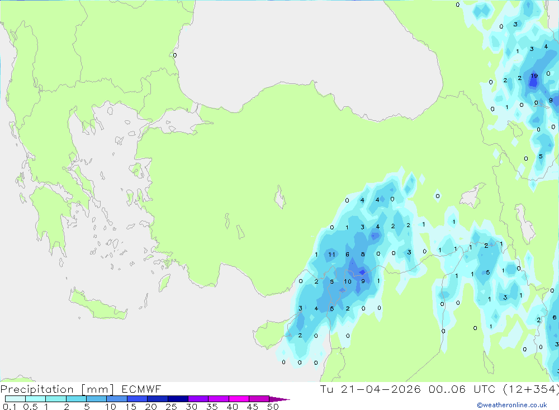559x410 pixels.
Task: Select the 5–10 mm legend color
Action: pos(96,399)
